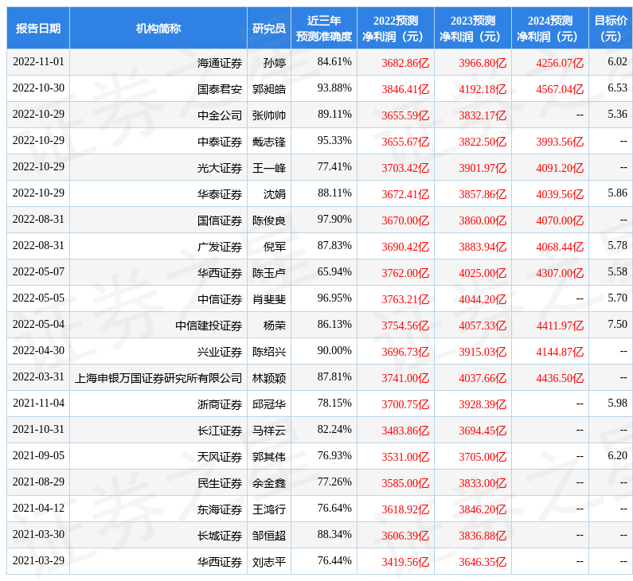This screenshot has height=581, width=633.
Task: Click researcher name 林颖颖
Action: pos(269,377)
